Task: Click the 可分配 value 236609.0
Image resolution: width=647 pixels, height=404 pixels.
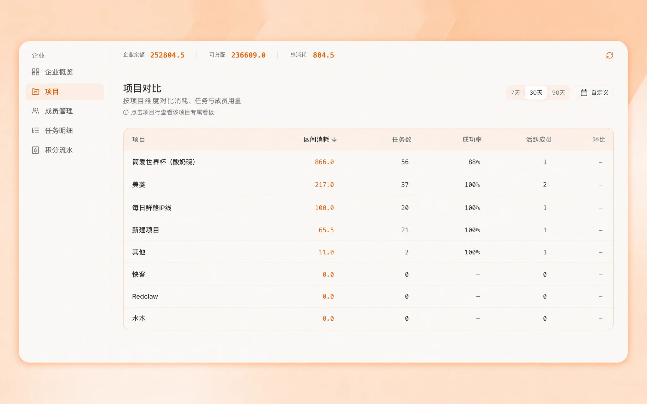Action: point(248,55)
